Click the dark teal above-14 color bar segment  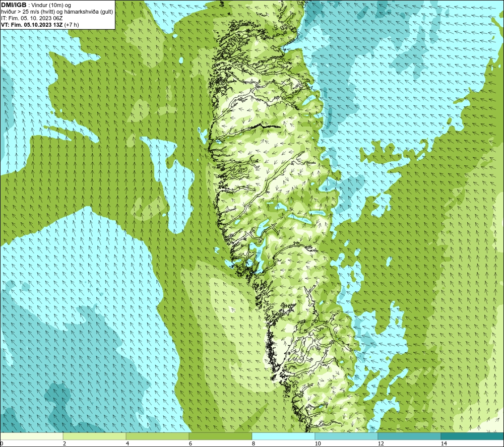click(x=473, y=436)
